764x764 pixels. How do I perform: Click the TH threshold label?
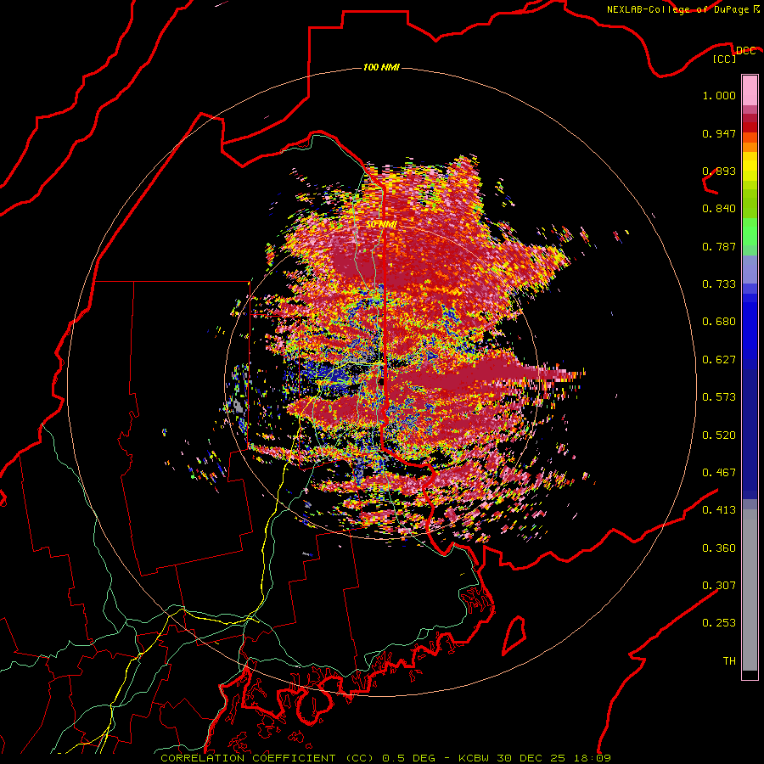(729, 661)
